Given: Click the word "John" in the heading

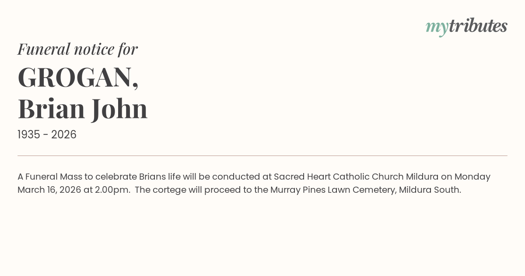Looking at the screenshot, I should (119, 109).
